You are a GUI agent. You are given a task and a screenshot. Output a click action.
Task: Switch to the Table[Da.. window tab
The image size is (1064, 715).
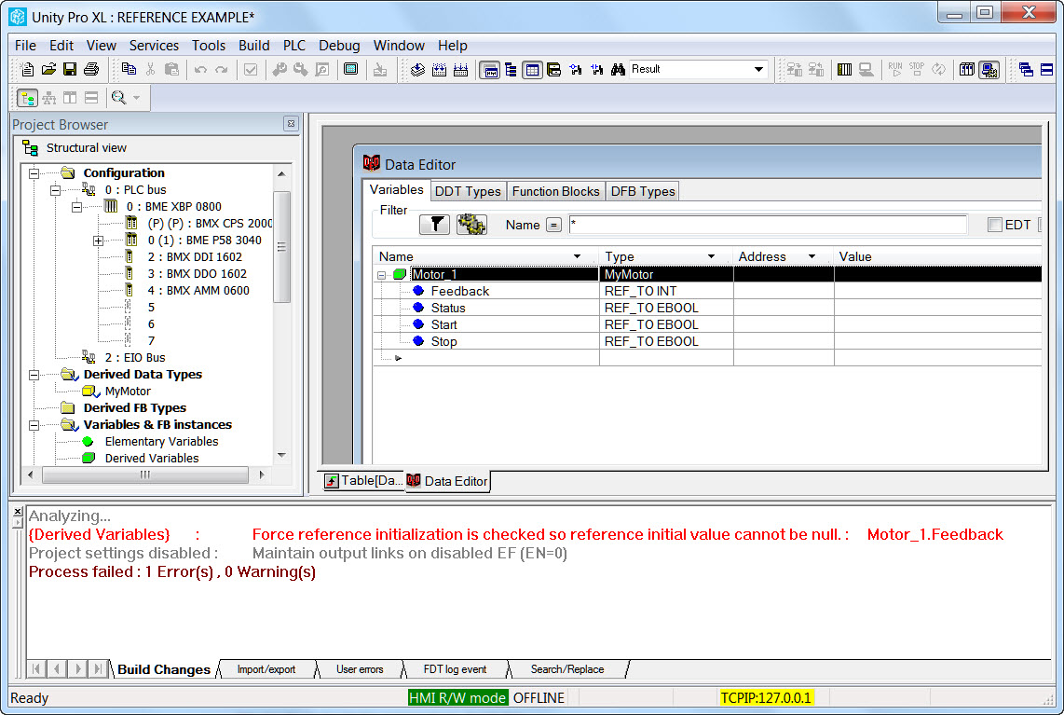pyautogui.click(x=363, y=481)
